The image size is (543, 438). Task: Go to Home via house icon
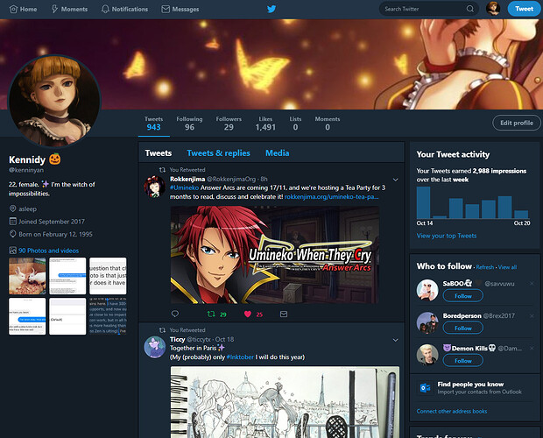13,10
